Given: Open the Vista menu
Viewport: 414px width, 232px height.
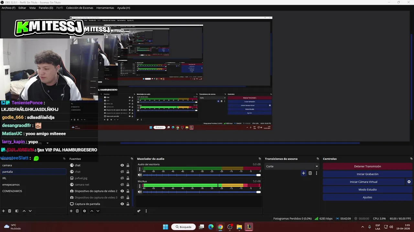Looking at the screenshot, I should [x=32, y=8].
